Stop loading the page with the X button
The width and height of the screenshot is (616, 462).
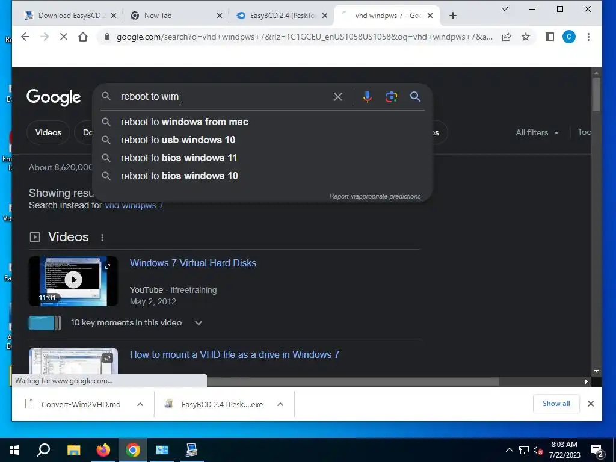tap(64, 37)
